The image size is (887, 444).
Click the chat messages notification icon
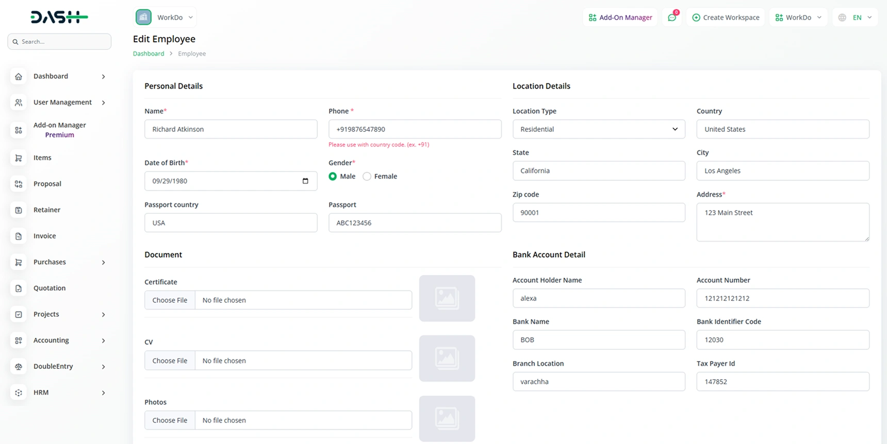tap(672, 18)
